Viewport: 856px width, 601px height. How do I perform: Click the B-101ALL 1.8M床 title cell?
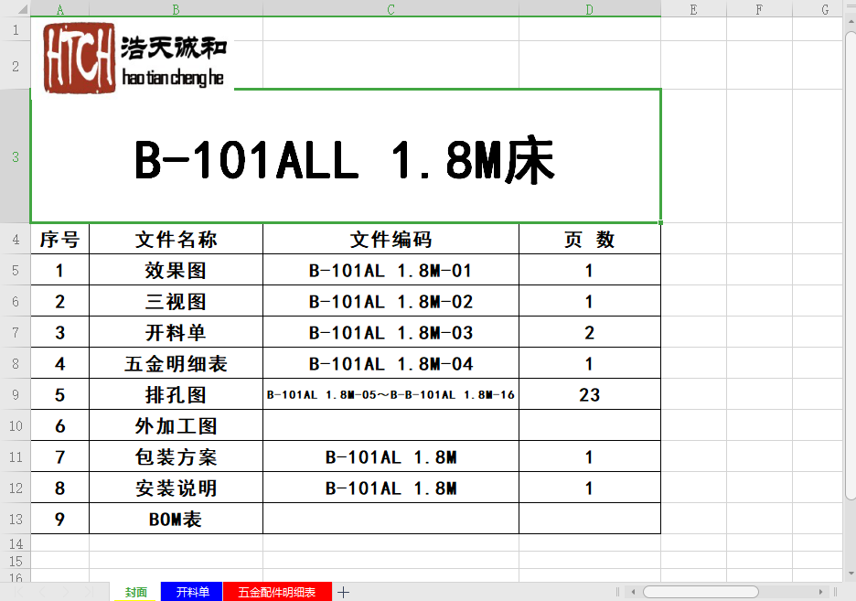coord(345,156)
